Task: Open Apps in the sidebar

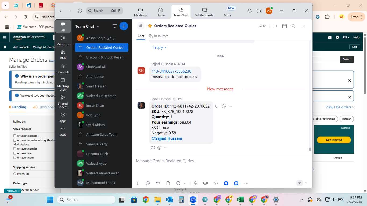Action: coord(63,117)
